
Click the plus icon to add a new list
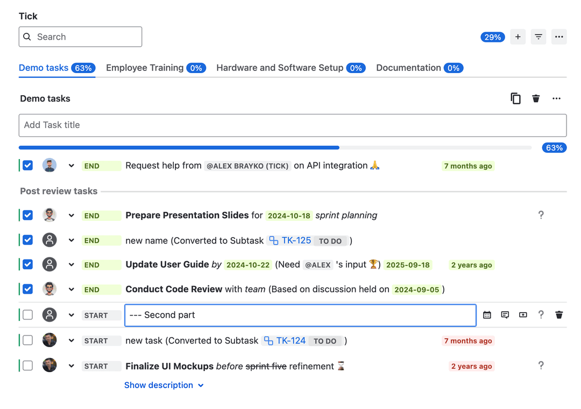(518, 37)
